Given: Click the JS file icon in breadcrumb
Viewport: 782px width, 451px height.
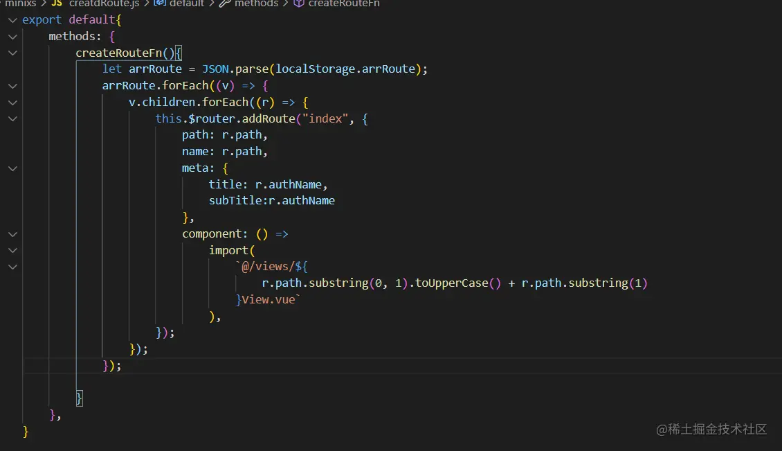Looking at the screenshot, I should pos(57,3).
